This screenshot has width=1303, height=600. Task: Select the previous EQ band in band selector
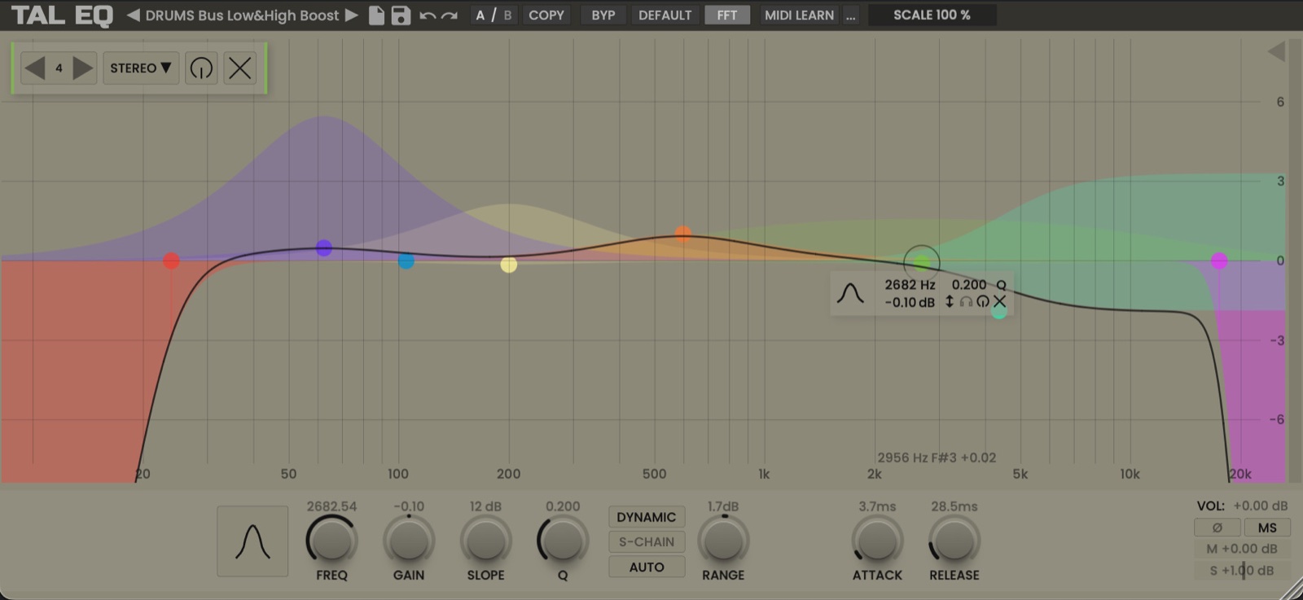pyautogui.click(x=34, y=68)
